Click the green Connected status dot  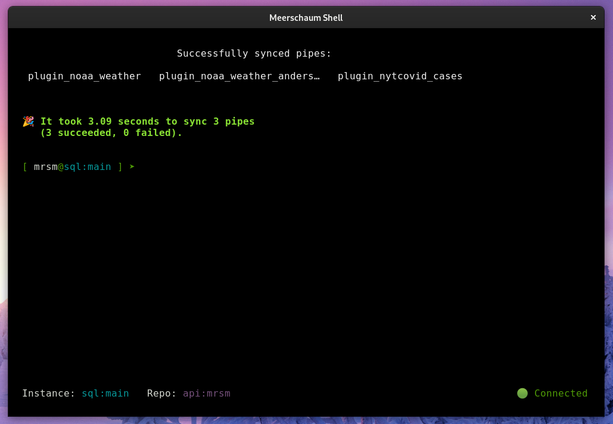point(522,393)
